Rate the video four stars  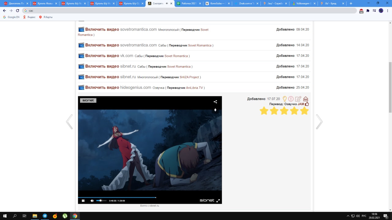click(294, 111)
